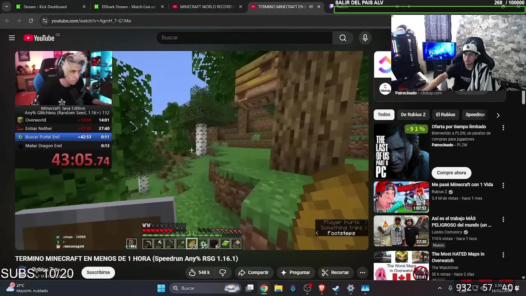Open site information icon in address bar
Screen dimensions: 526x296
click(45, 21)
